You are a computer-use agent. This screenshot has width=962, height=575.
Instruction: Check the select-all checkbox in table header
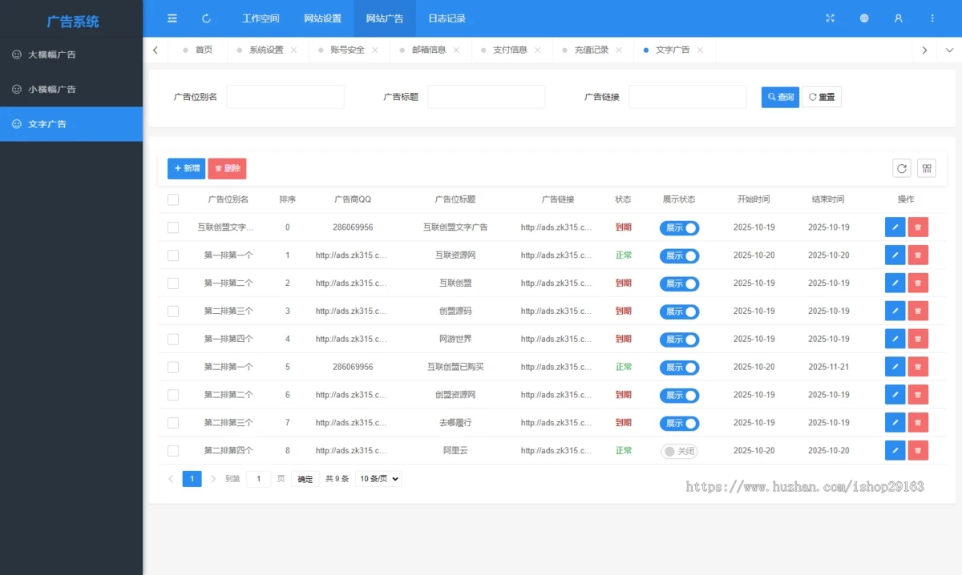[173, 199]
